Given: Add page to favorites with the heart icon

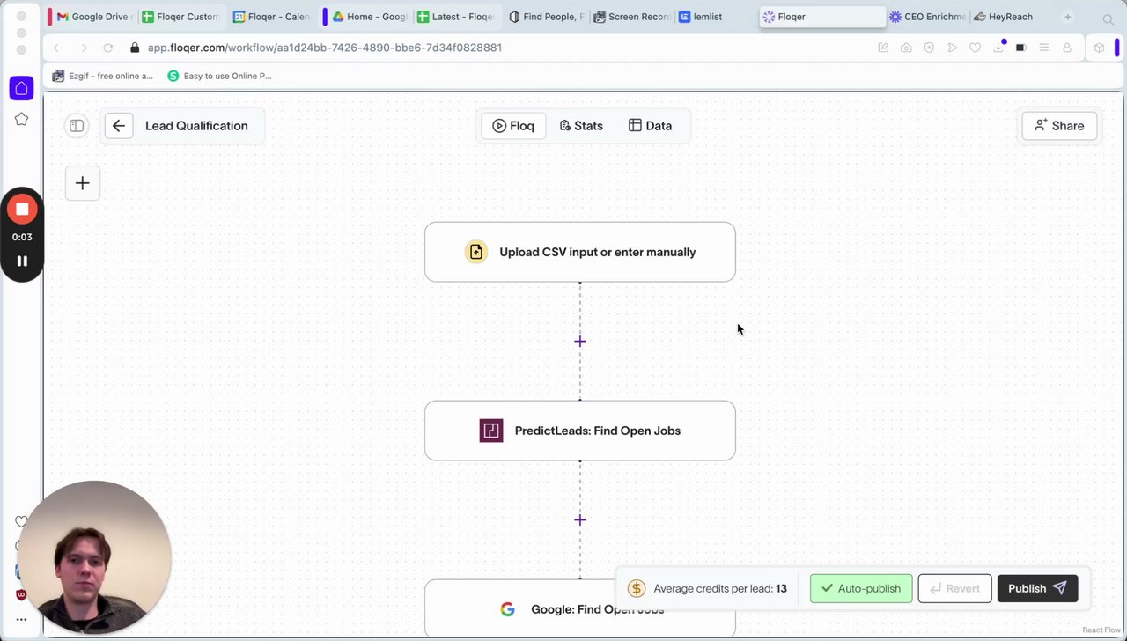Looking at the screenshot, I should [x=975, y=48].
